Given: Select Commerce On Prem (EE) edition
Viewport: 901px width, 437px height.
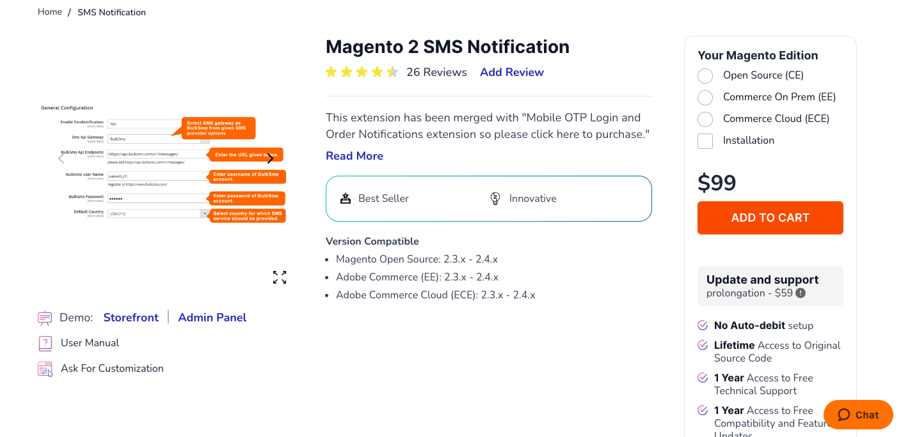Looking at the screenshot, I should point(705,98).
